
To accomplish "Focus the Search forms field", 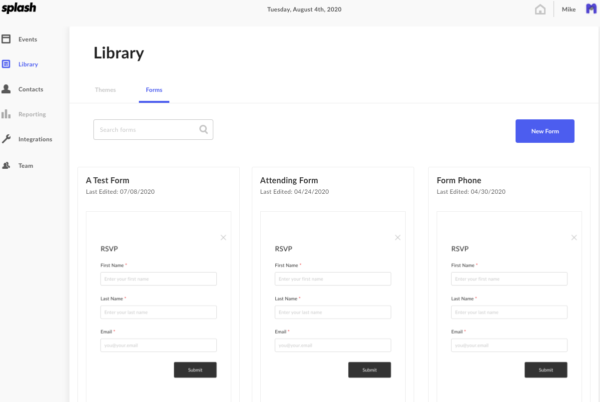I will click(x=153, y=129).
